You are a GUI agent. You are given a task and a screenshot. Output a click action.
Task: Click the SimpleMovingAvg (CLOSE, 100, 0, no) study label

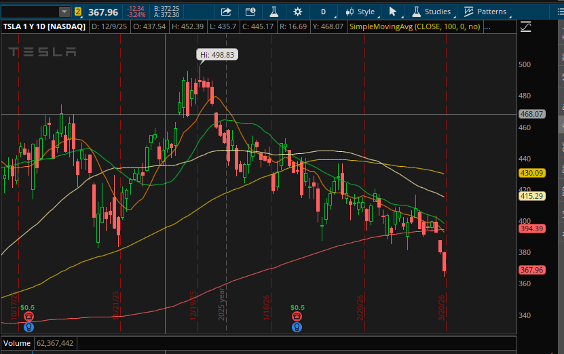tap(415, 26)
